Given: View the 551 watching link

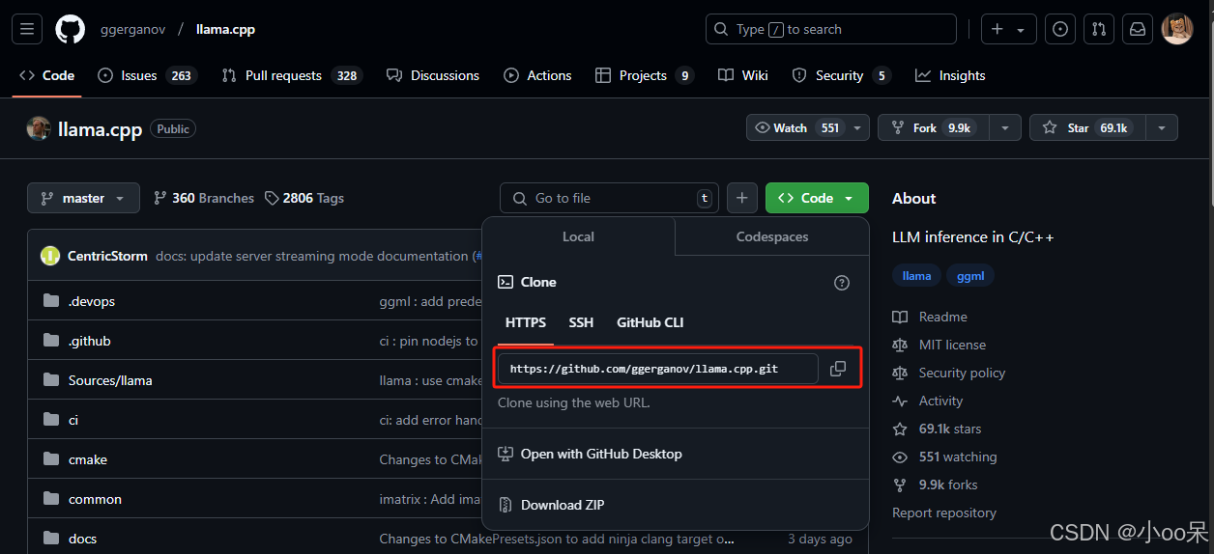Looking at the screenshot, I should point(944,457).
